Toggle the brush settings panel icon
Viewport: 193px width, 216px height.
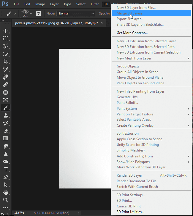pos(38,13)
